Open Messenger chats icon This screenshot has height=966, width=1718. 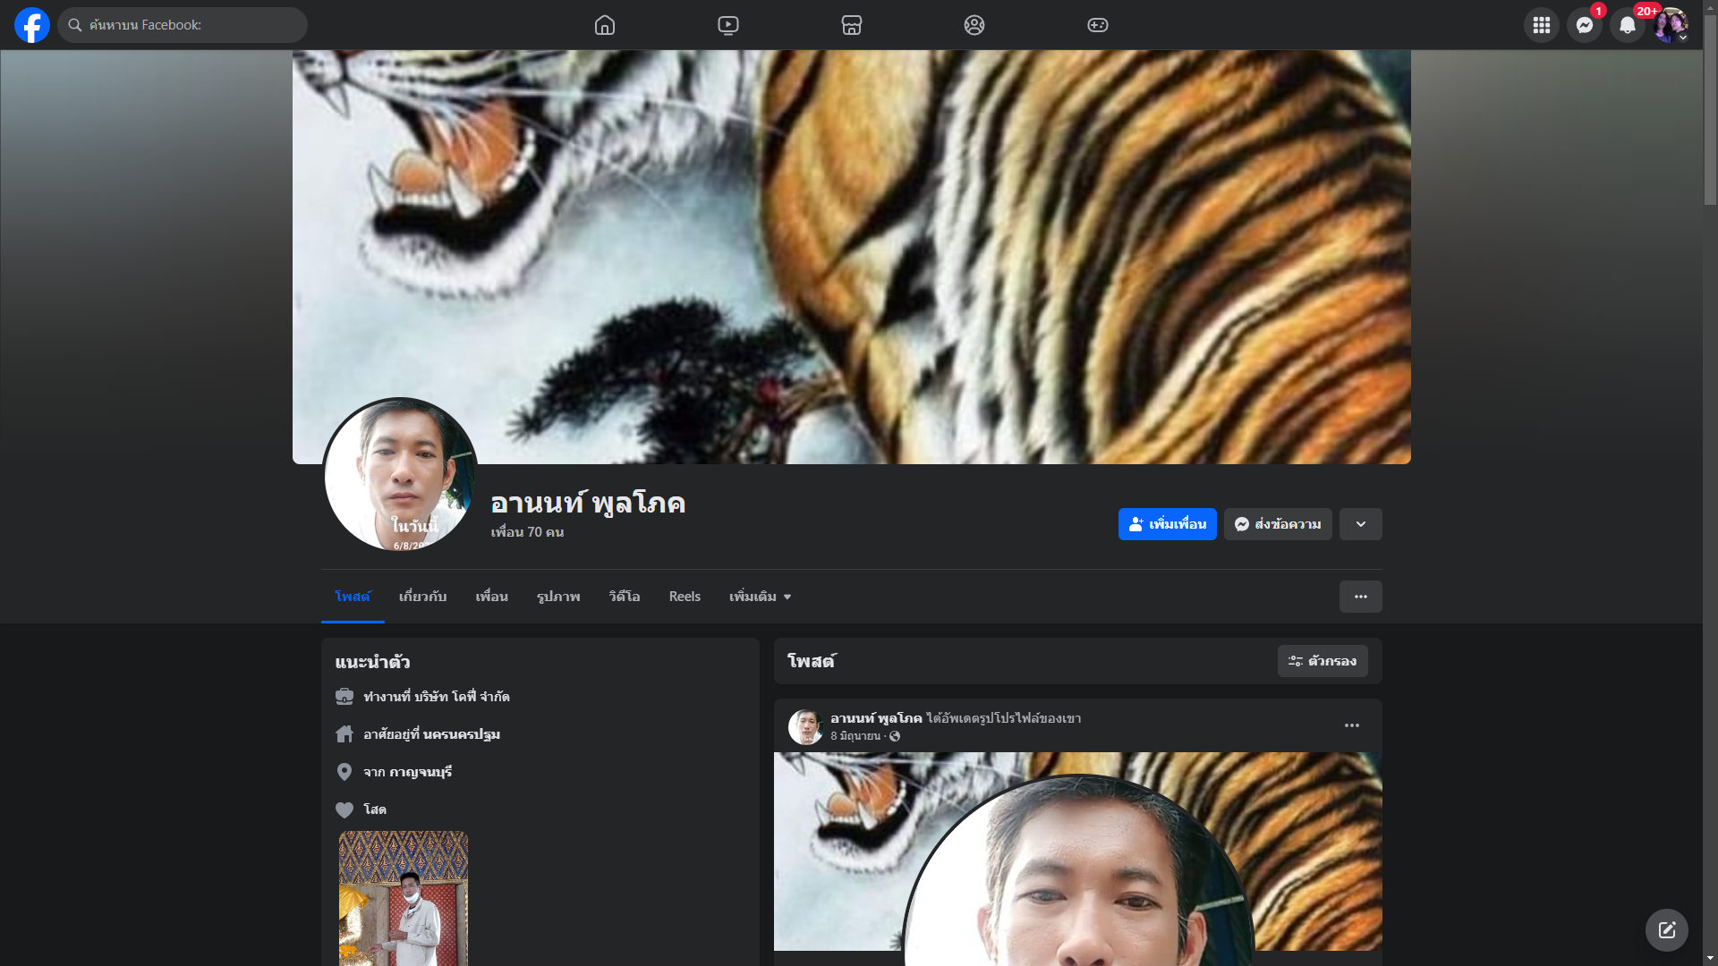tap(1584, 25)
